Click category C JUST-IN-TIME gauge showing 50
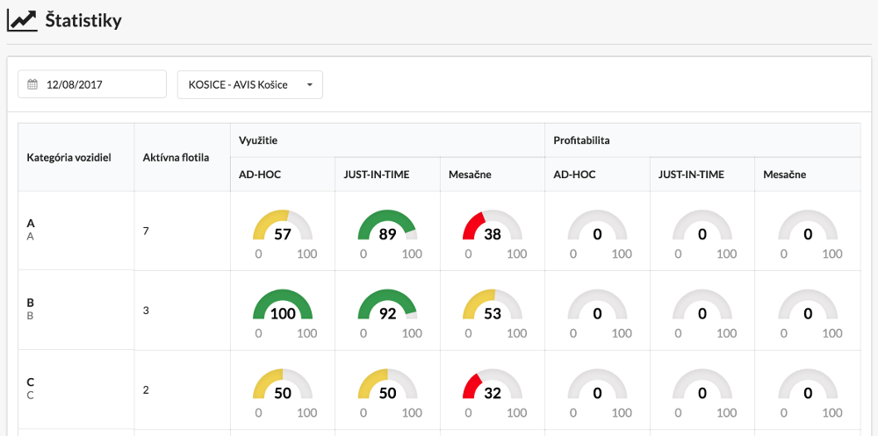Viewport: 878px width, 436px height. [x=387, y=390]
